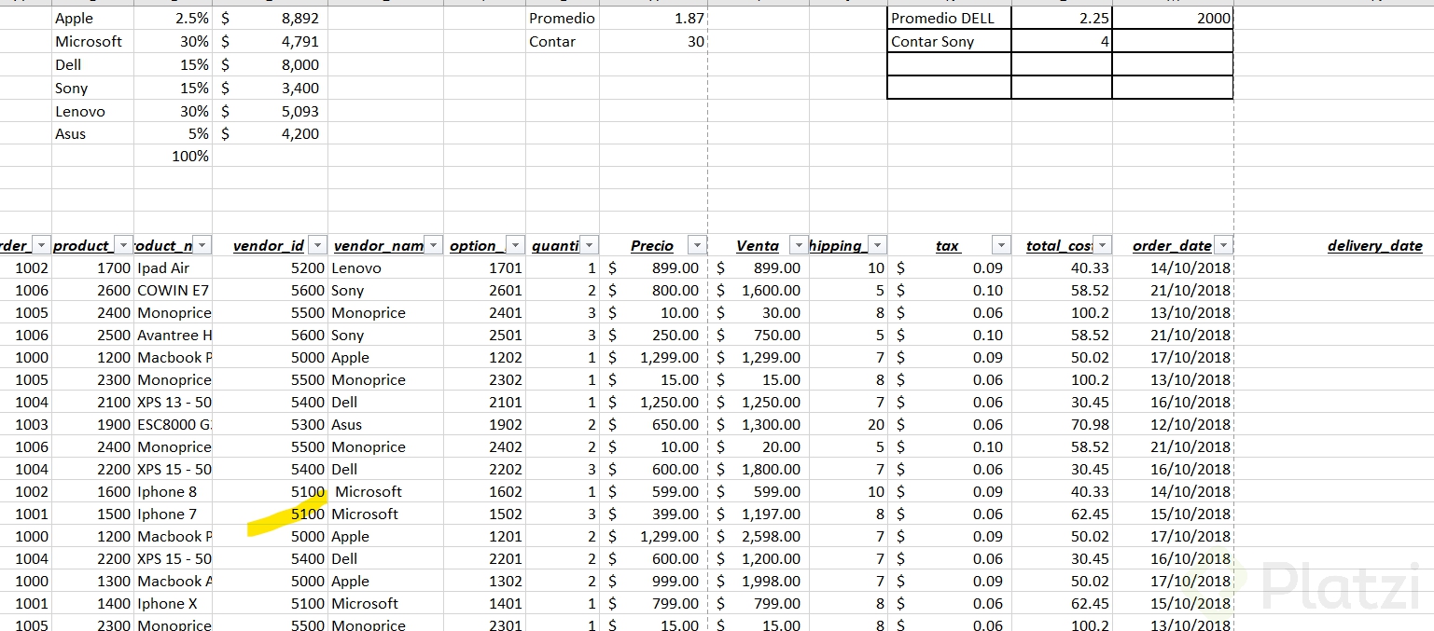Select the XPS 13 - 50 product cell
The height and width of the screenshot is (631, 1434).
tap(173, 402)
